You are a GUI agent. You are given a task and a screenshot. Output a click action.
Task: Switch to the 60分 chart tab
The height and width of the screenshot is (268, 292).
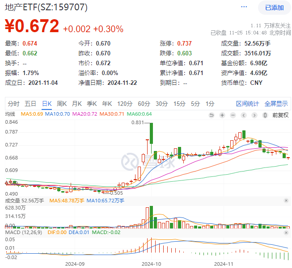(x=144, y=104)
